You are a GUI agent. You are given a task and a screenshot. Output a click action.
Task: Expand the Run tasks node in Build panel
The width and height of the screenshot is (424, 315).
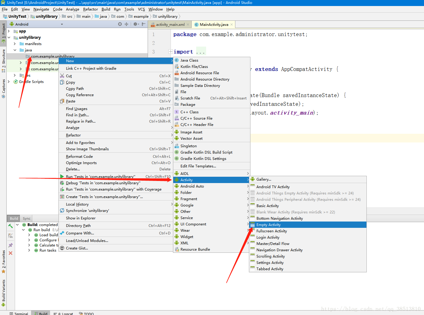click(x=29, y=250)
